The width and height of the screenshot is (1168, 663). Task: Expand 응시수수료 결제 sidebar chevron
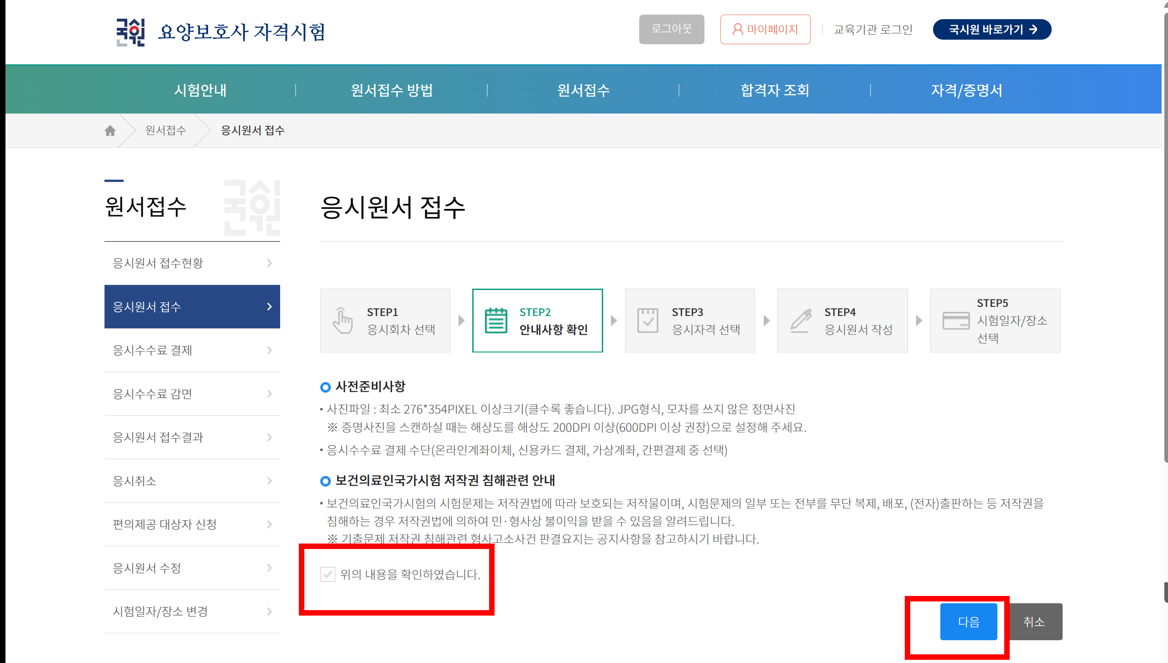click(269, 350)
